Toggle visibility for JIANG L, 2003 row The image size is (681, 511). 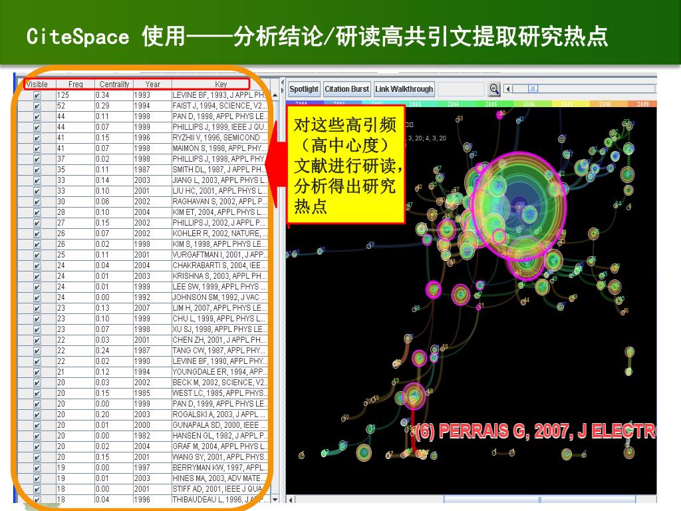[x=37, y=180]
